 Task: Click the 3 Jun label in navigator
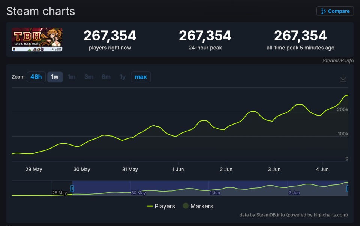(x=294, y=193)
